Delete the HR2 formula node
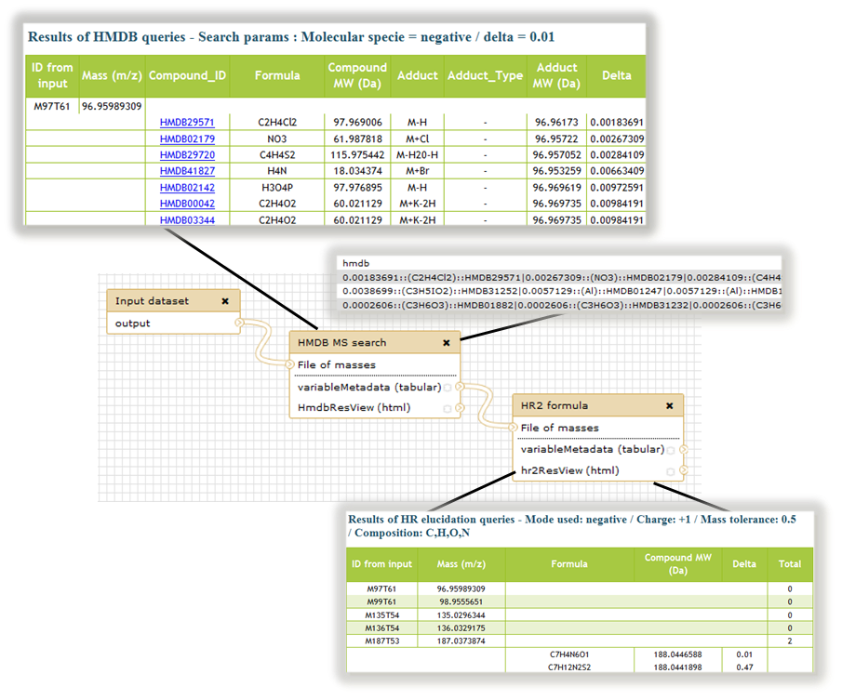This screenshot has height=700, width=842. tap(669, 405)
